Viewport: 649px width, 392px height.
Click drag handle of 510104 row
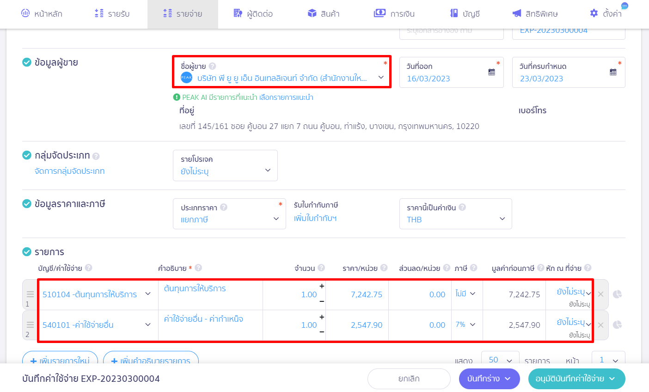(x=30, y=294)
